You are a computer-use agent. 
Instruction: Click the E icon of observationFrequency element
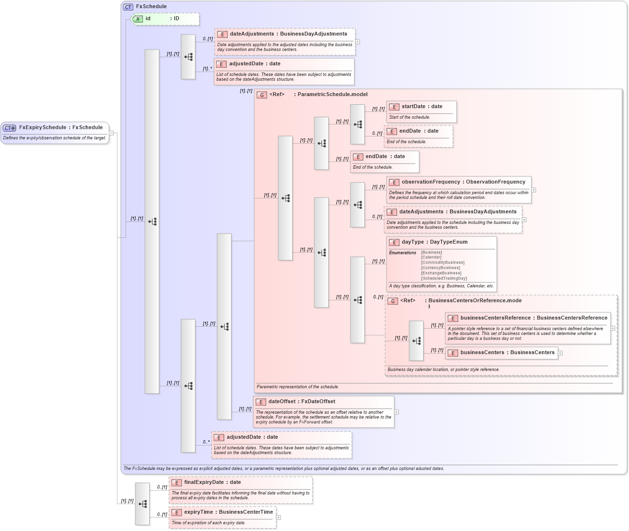[x=394, y=182]
